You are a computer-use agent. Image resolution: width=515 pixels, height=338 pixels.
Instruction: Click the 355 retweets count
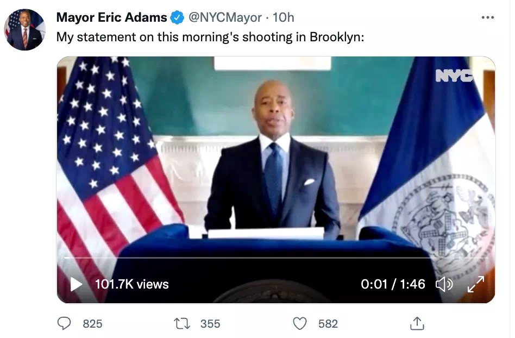click(x=210, y=324)
